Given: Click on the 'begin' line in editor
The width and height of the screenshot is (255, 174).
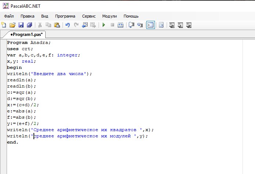Looking at the screenshot, I should pos(14,67).
